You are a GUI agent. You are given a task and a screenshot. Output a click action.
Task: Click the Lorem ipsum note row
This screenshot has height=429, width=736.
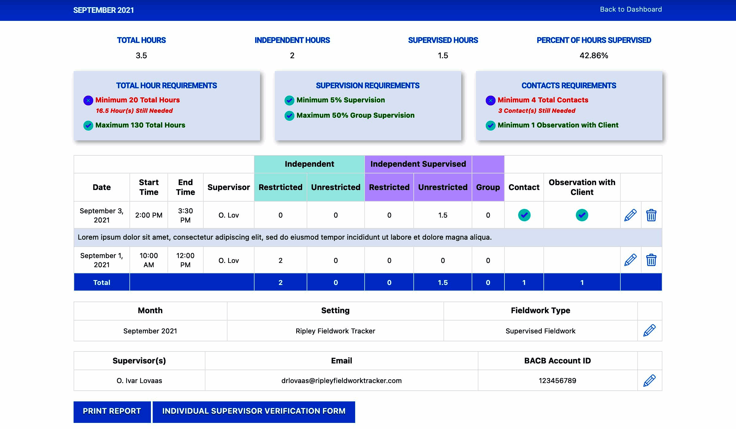point(368,237)
